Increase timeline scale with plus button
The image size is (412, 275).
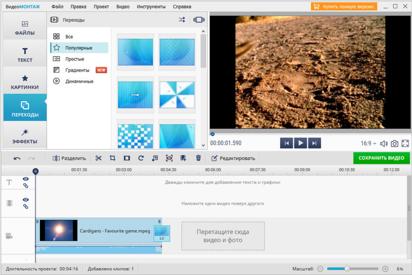pyautogui.click(x=385, y=269)
